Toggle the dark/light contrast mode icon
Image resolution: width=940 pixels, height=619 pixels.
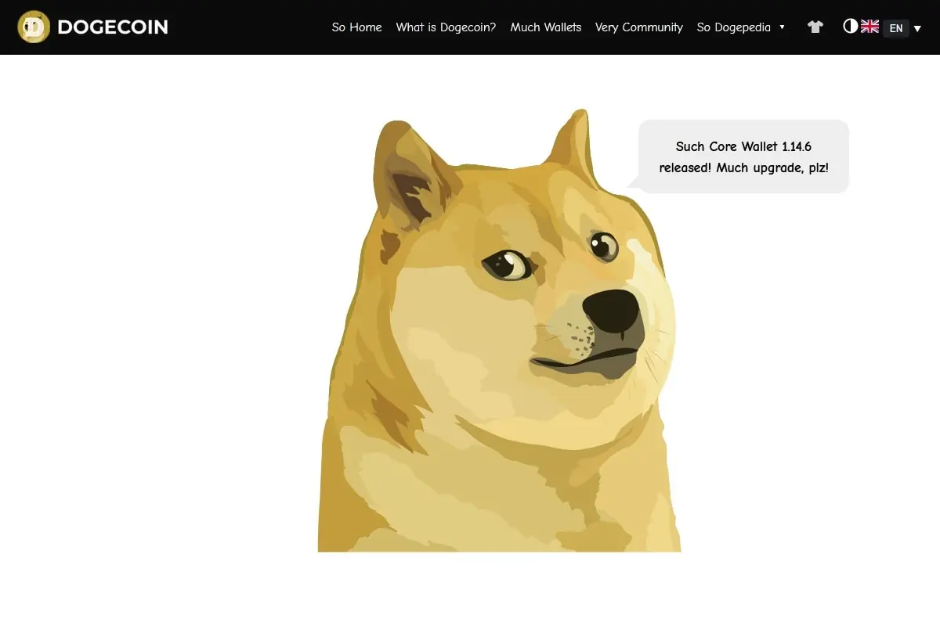tap(851, 26)
